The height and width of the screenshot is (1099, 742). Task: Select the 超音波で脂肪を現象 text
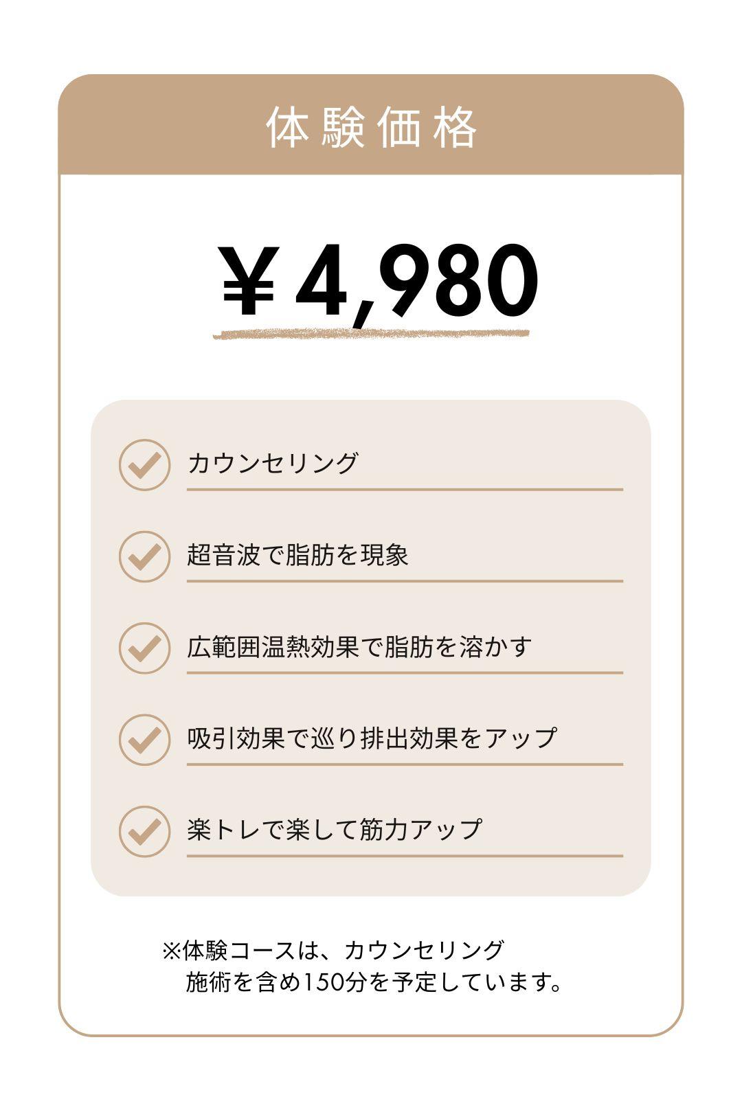pyautogui.click(x=297, y=555)
